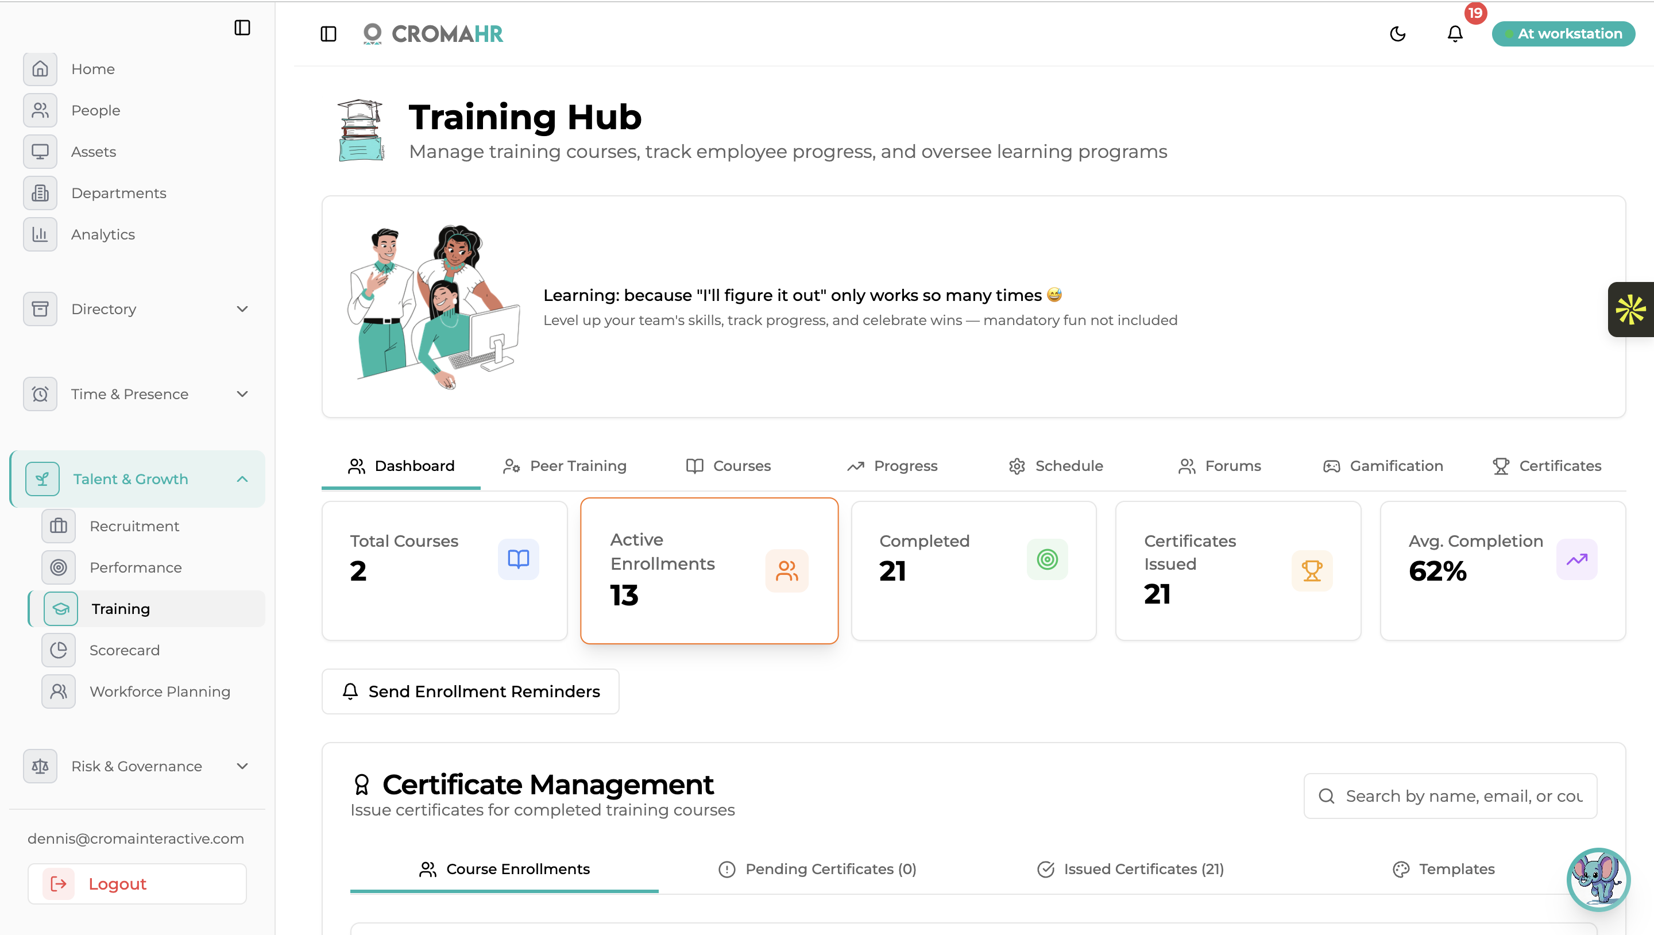1654x935 pixels.
Task: Click the Directory archive icon
Action: [40, 309]
